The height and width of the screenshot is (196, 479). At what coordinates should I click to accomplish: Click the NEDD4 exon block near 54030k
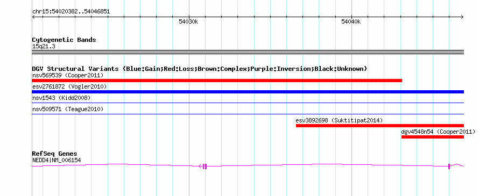coord(205,166)
